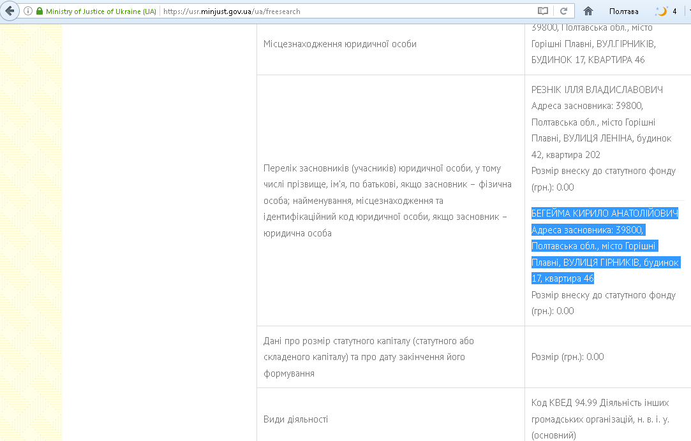
Task: Toggle Reader View book icon
Action: pos(543,11)
